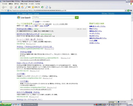Click related search New アイテム
133x106 pixels.
(93, 29)
